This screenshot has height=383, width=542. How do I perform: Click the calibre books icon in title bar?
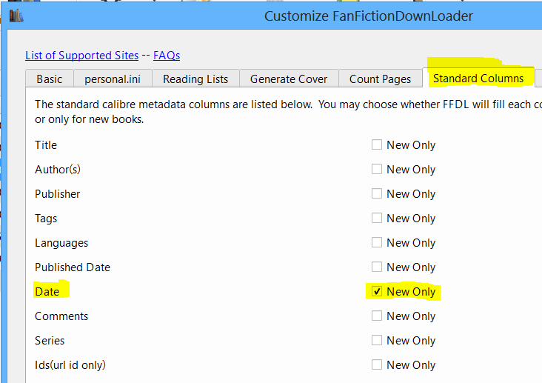click(x=16, y=16)
